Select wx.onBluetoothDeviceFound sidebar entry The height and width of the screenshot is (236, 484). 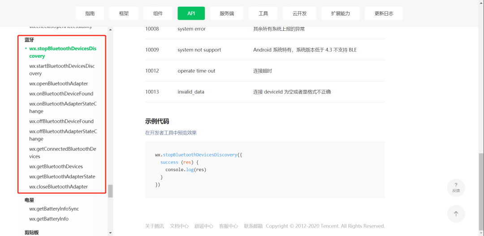pyautogui.click(x=61, y=93)
